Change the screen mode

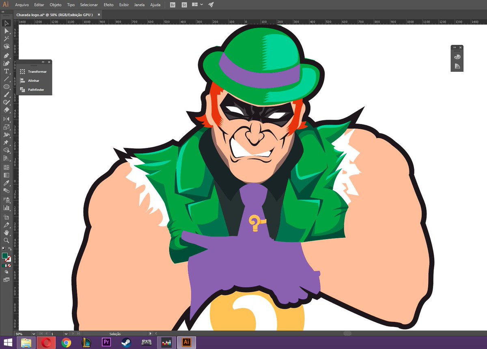click(x=6, y=279)
